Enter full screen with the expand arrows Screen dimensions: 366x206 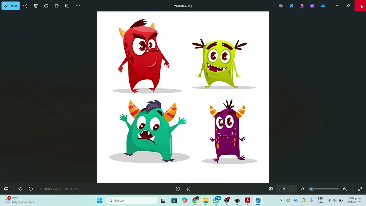(360, 189)
